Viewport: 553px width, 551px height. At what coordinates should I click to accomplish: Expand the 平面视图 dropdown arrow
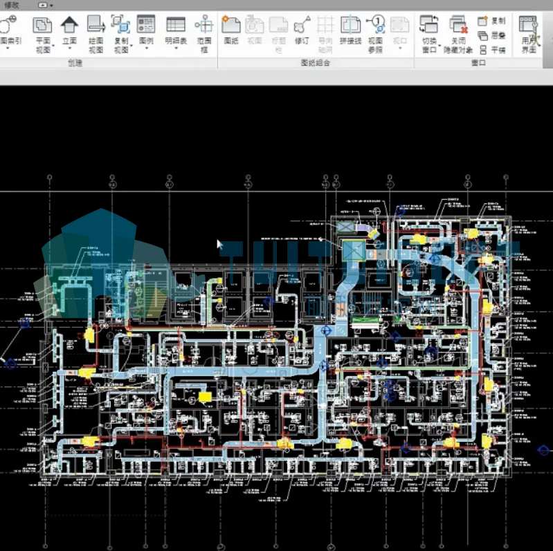pyautogui.click(x=53, y=46)
